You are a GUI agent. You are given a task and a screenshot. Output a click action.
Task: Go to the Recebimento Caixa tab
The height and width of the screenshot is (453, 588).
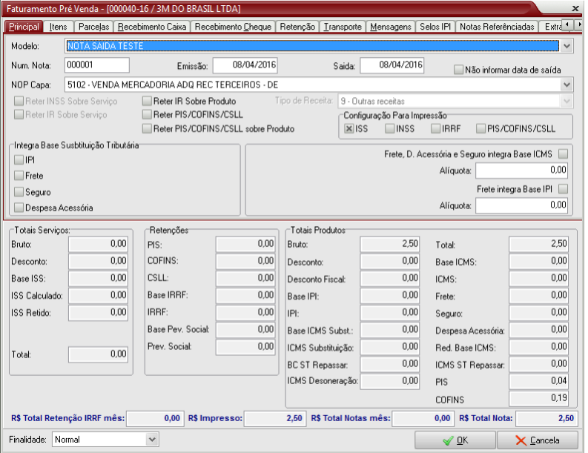(x=152, y=27)
